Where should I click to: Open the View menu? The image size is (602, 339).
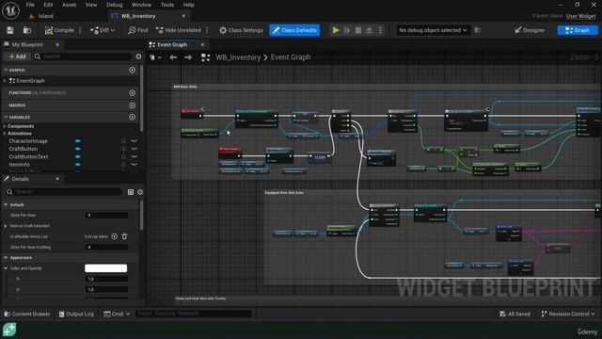[91, 5]
